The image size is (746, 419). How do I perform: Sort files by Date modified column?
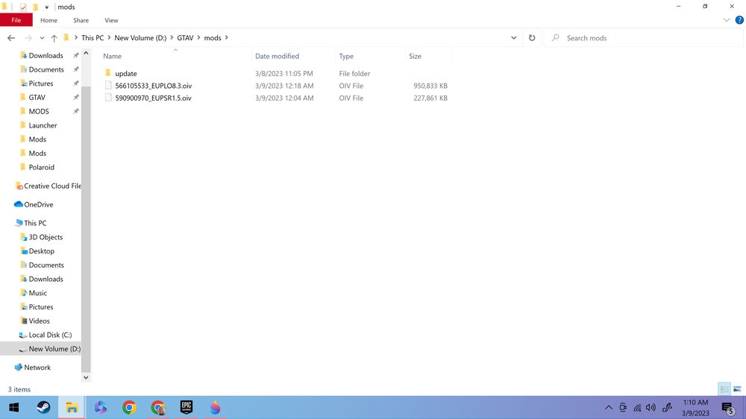pos(277,56)
